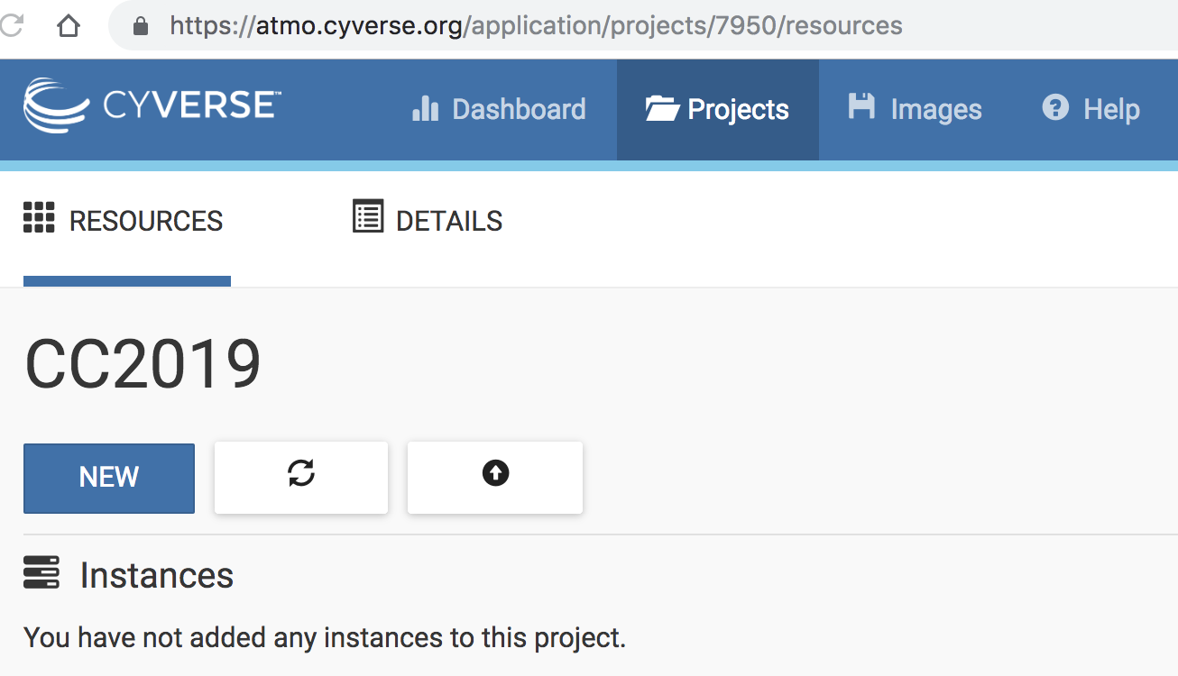
Task: Click the Images floppy disk icon
Action: tap(861, 107)
